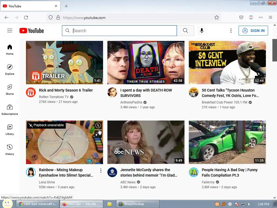The height and width of the screenshot is (208, 277).
Task: Click Add to queue icon on slime video
Action: [x=98, y=134]
